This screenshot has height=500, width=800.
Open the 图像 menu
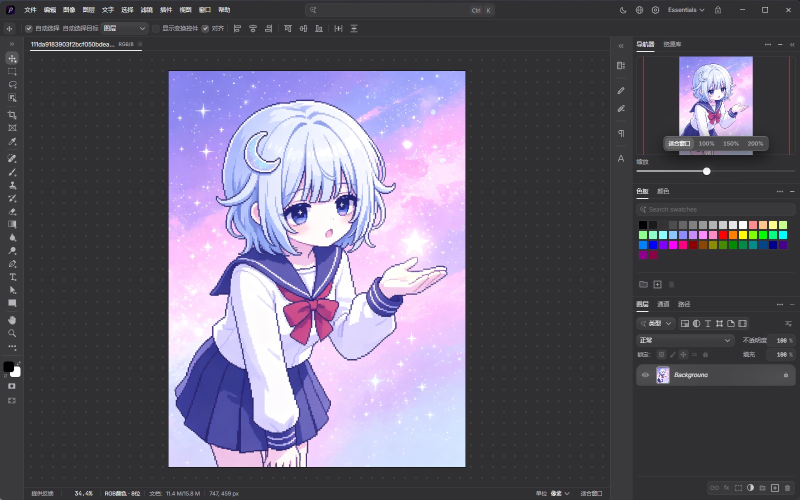point(69,10)
